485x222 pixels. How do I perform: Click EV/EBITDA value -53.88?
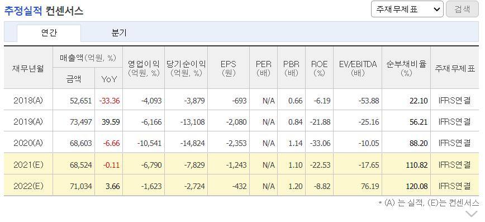coord(369,101)
